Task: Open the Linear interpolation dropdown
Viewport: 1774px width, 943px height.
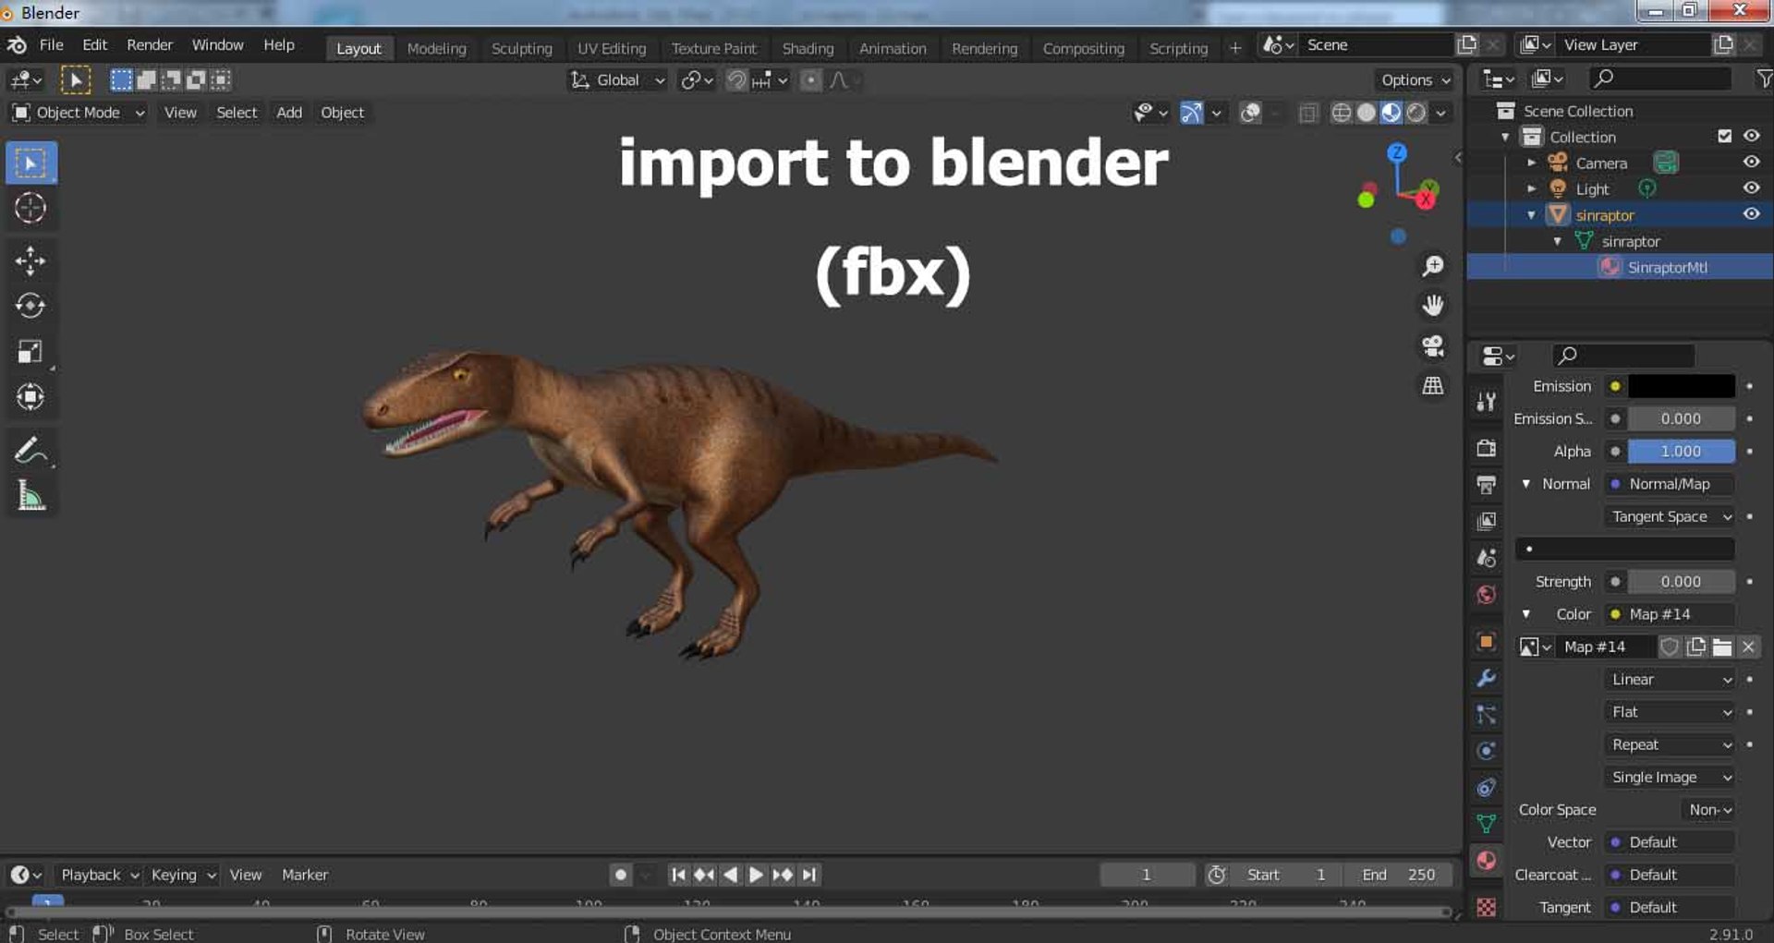Action: click(1670, 680)
